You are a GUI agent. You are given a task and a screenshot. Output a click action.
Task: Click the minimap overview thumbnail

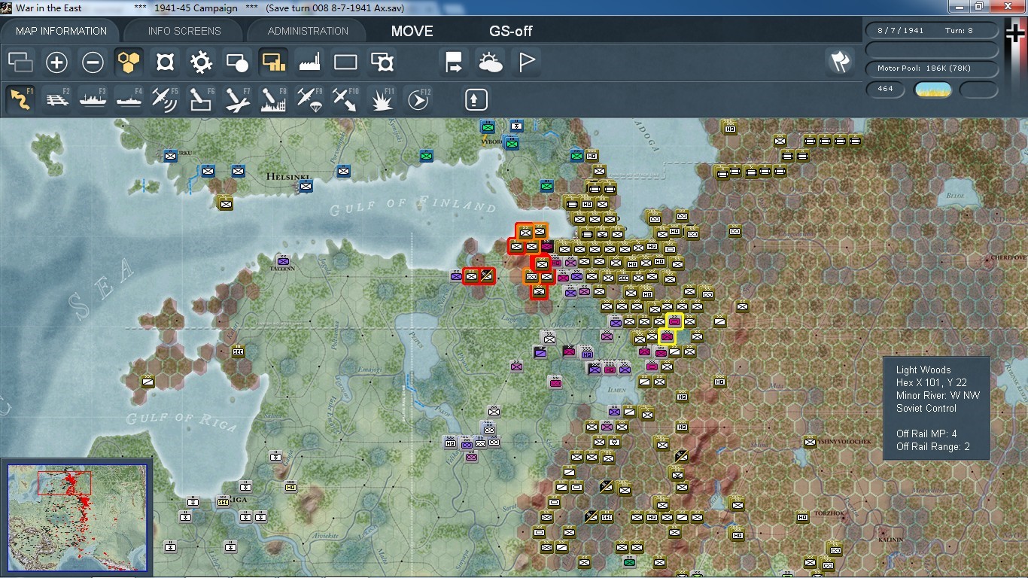tap(78, 519)
